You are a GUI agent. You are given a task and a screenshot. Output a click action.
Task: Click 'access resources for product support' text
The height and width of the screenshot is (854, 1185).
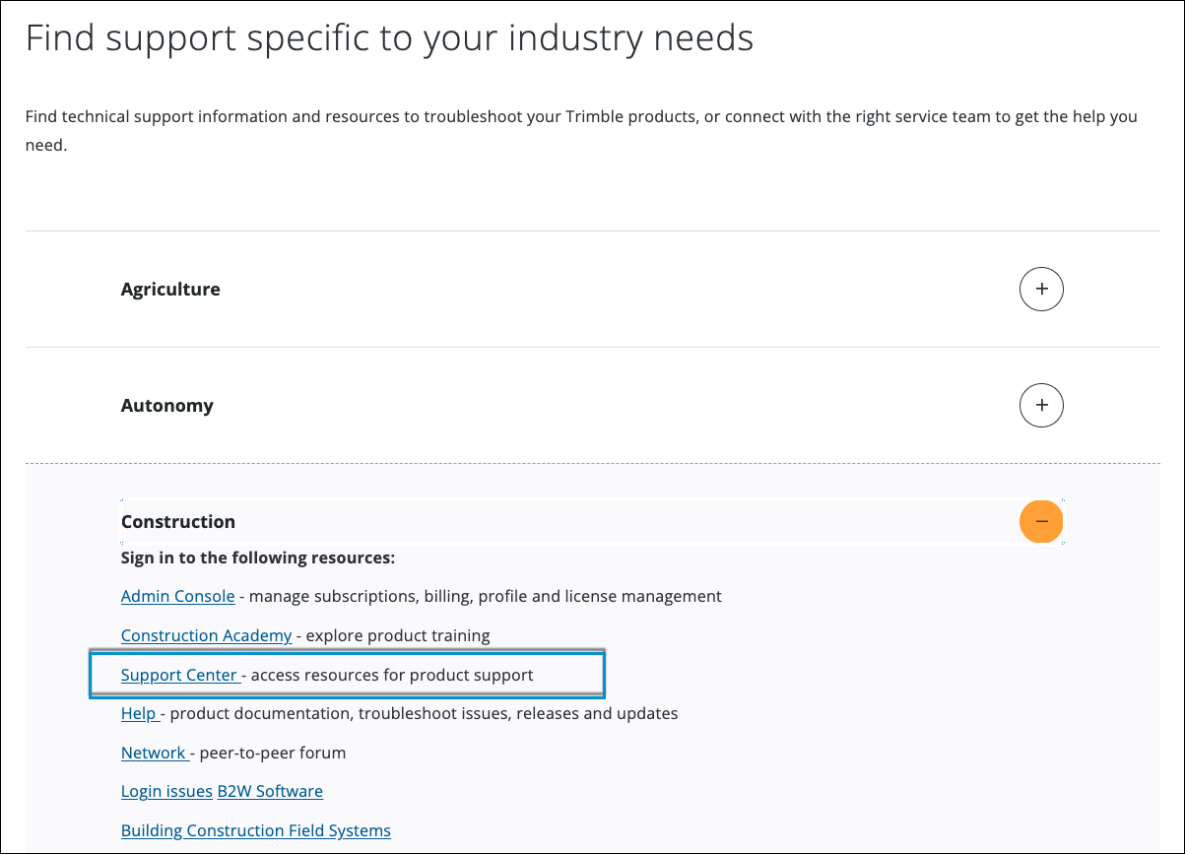392,675
